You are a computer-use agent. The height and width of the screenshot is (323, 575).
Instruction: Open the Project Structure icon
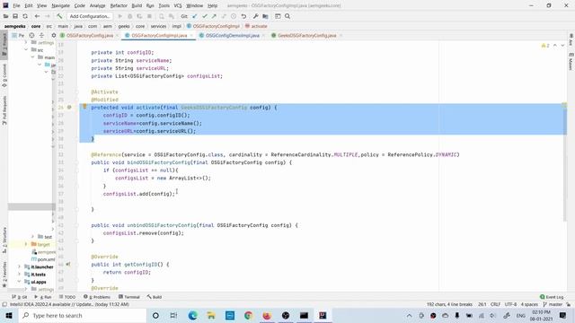(x=265, y=16)
